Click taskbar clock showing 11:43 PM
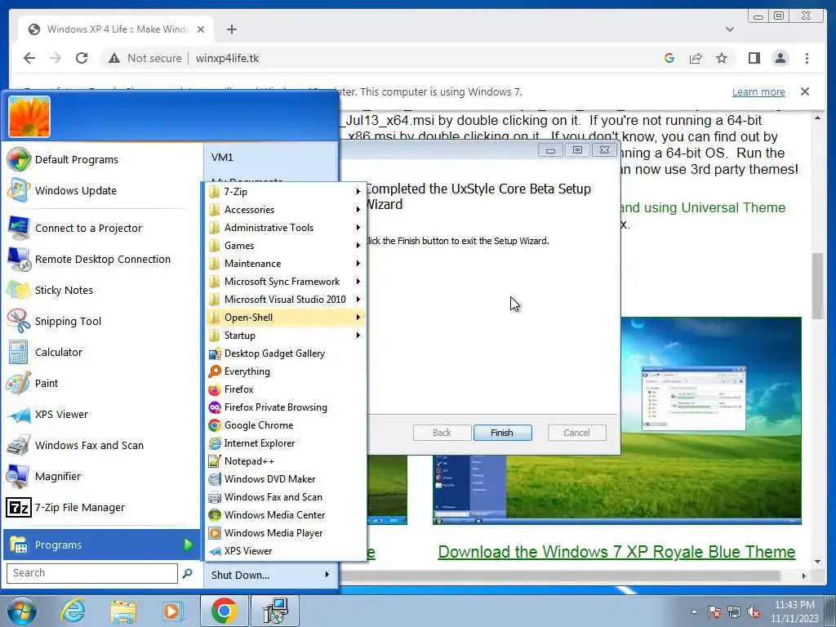 (794, 611)
